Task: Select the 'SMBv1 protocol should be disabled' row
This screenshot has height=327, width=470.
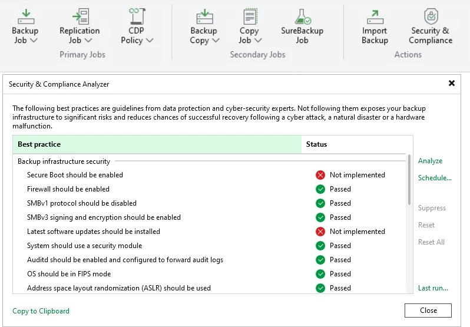Action: coord(82,203)
